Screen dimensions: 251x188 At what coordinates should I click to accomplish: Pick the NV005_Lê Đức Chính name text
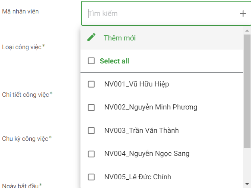(138, 177)
